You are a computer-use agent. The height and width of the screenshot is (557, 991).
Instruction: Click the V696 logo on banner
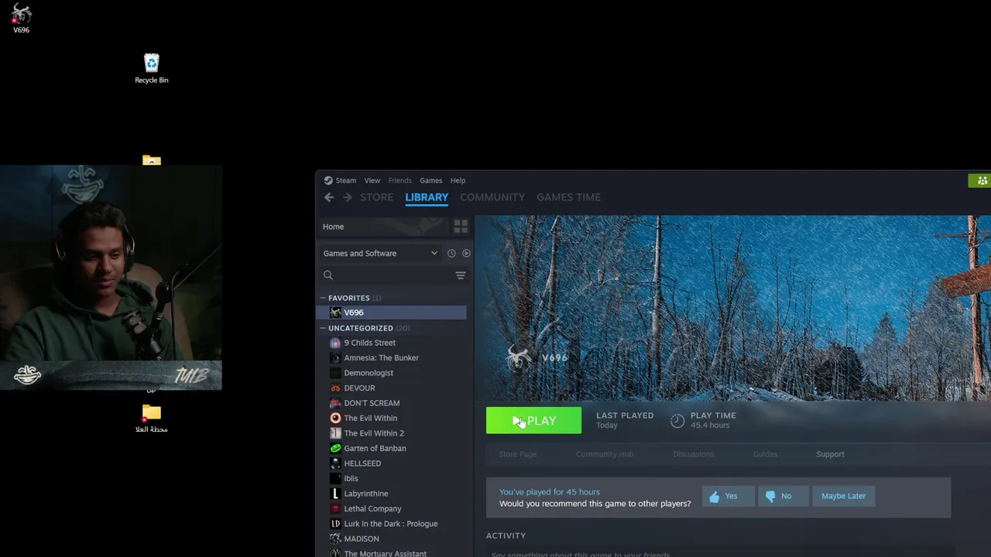pyautogui.click(x=537, y=357)
